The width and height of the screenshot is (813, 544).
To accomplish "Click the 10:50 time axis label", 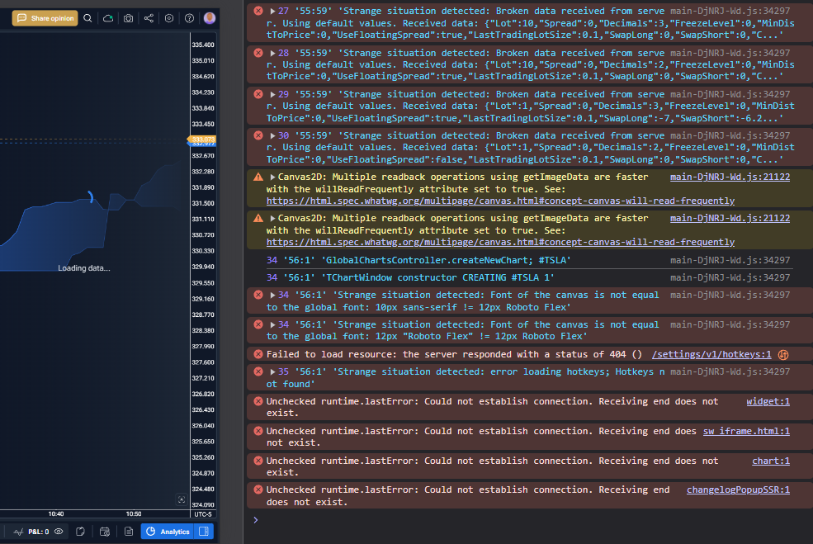I will point(134,514).
